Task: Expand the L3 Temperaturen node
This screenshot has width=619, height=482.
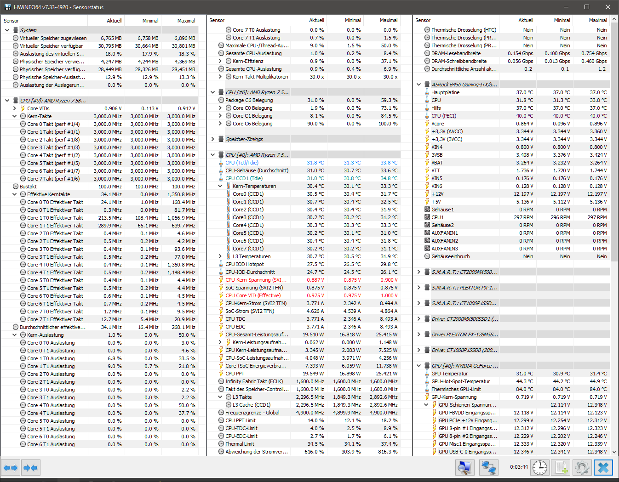Action: pyautogui.click(x=220, y=256)
